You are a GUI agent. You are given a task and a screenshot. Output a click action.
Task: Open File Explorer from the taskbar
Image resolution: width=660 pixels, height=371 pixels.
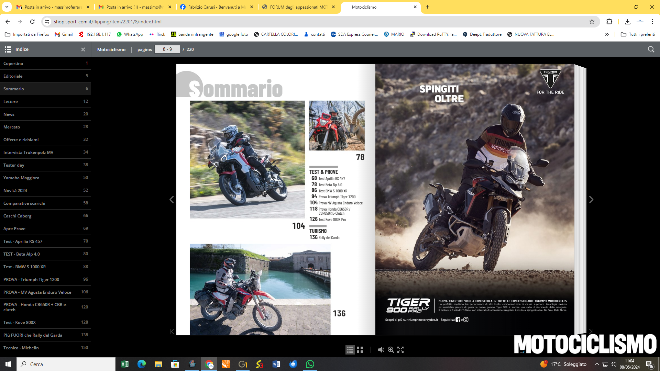(158, 364)
